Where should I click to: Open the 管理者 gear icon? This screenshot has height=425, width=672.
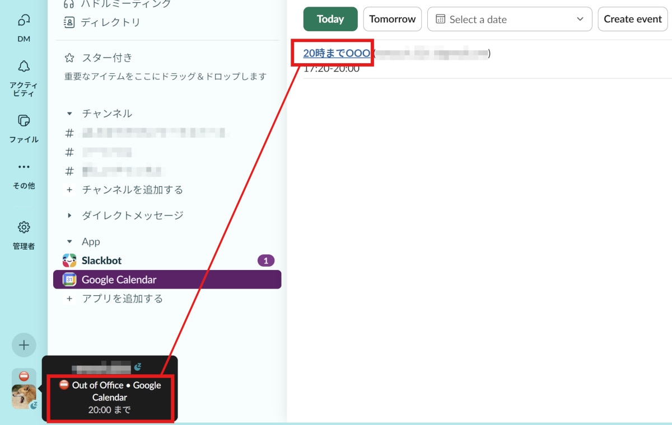tap(24, 228)
